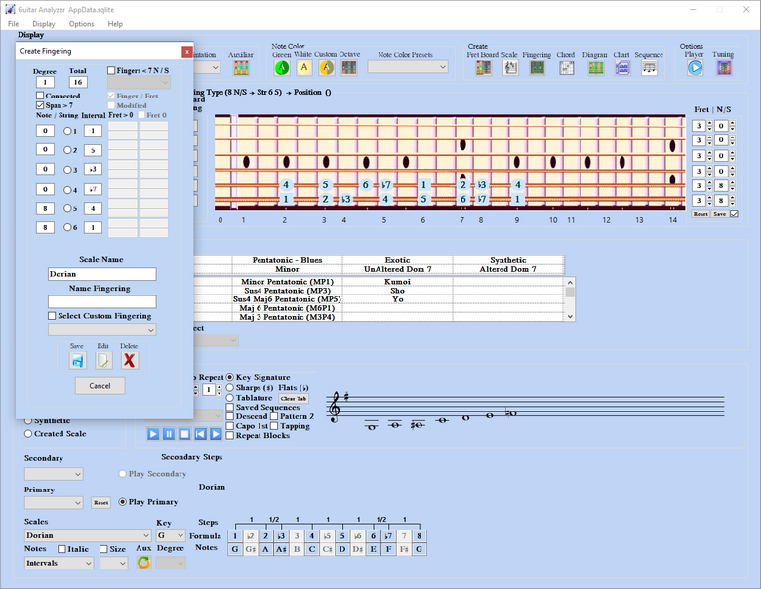Click Cancel in Create Fingering dialog
Image resolution: width=761 pixels, height=589 pixels.
point(100,386)
